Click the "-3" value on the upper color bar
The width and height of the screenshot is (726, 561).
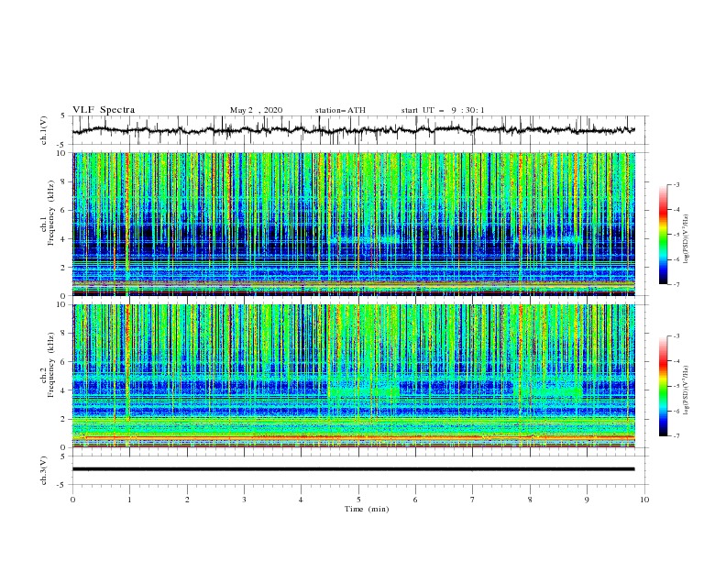coord(676,184)
